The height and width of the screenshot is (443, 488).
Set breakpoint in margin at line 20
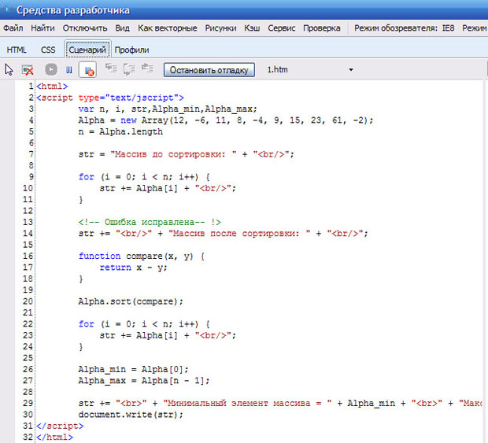coord(7,301)
